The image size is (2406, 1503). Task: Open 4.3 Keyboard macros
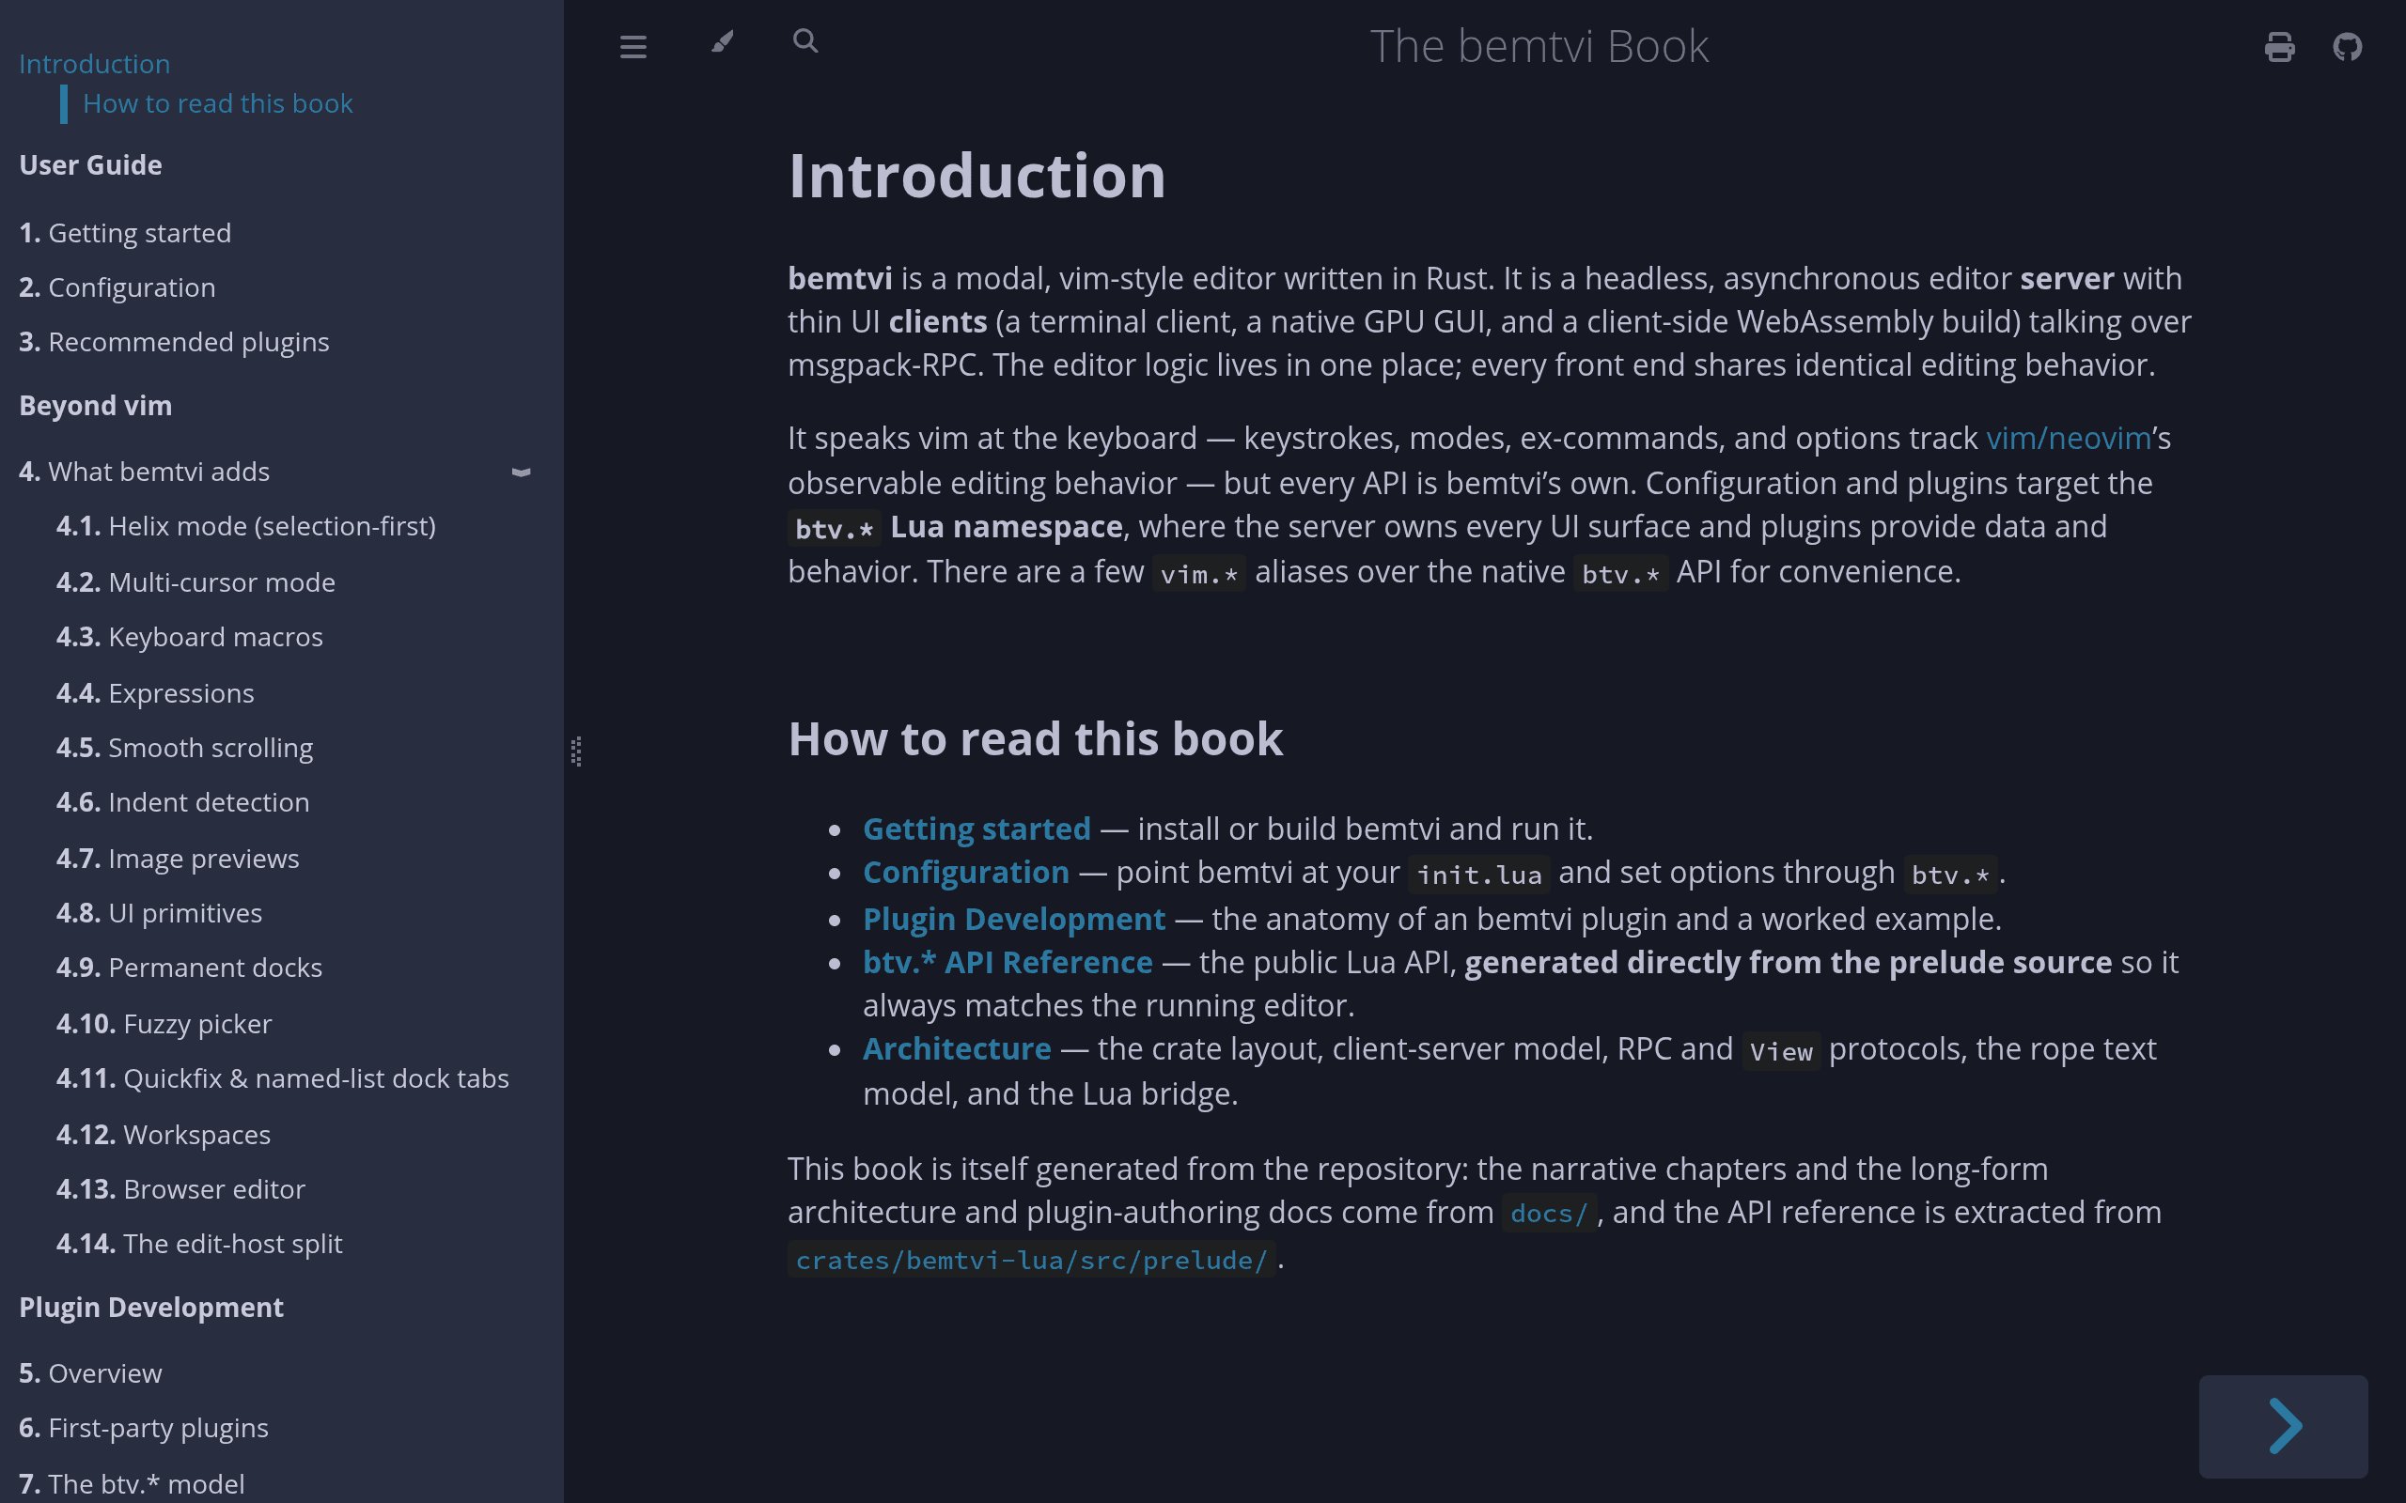[189, 637]
